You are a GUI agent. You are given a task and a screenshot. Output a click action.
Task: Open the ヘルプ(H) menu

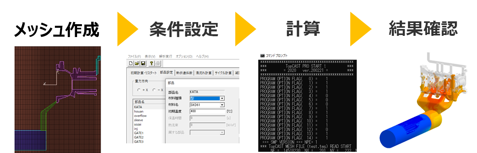pos(202,56)
